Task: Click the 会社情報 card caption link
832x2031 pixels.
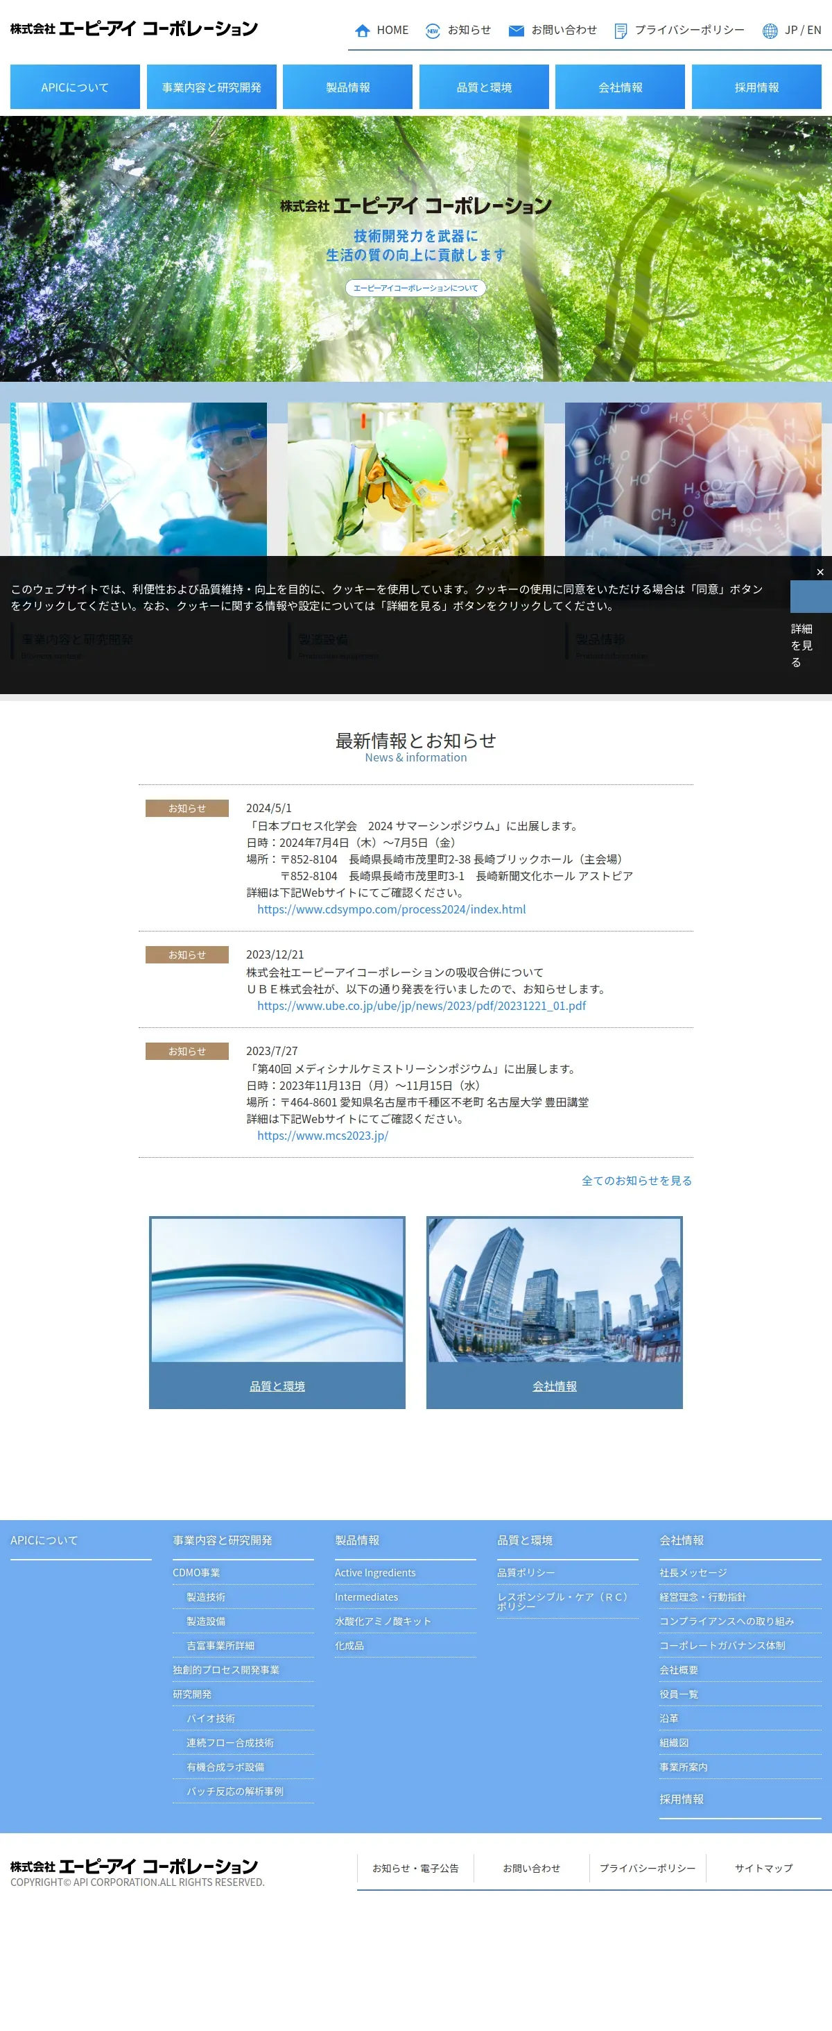Action: pos(555,1386)
